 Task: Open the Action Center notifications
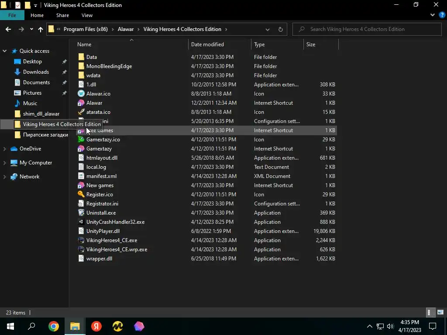[433, 326]
